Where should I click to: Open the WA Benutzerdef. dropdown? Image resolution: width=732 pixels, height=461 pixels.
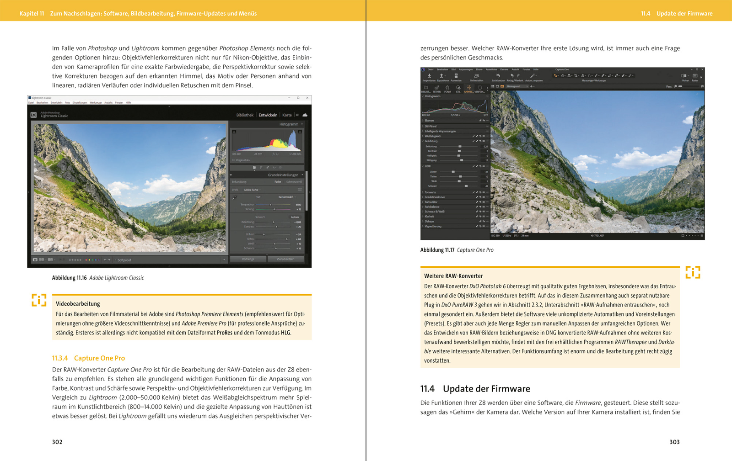(287, 197)
